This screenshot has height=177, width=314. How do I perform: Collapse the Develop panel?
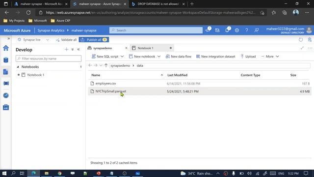point(78,49)
